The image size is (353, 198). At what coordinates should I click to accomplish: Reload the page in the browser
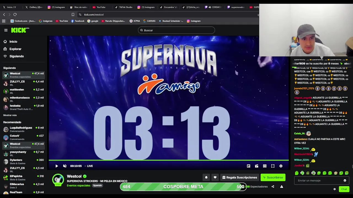[15, 15]
